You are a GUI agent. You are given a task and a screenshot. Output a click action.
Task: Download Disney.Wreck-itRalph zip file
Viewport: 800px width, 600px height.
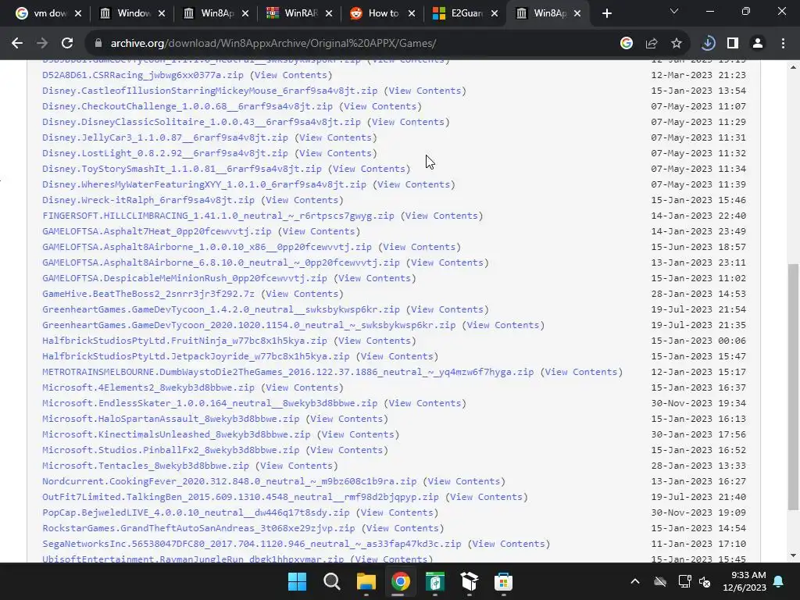click(148, 200)
